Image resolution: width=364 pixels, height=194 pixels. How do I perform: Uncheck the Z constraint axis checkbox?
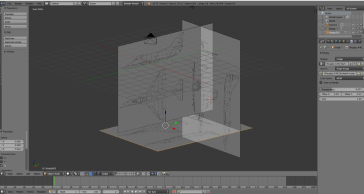2,165
